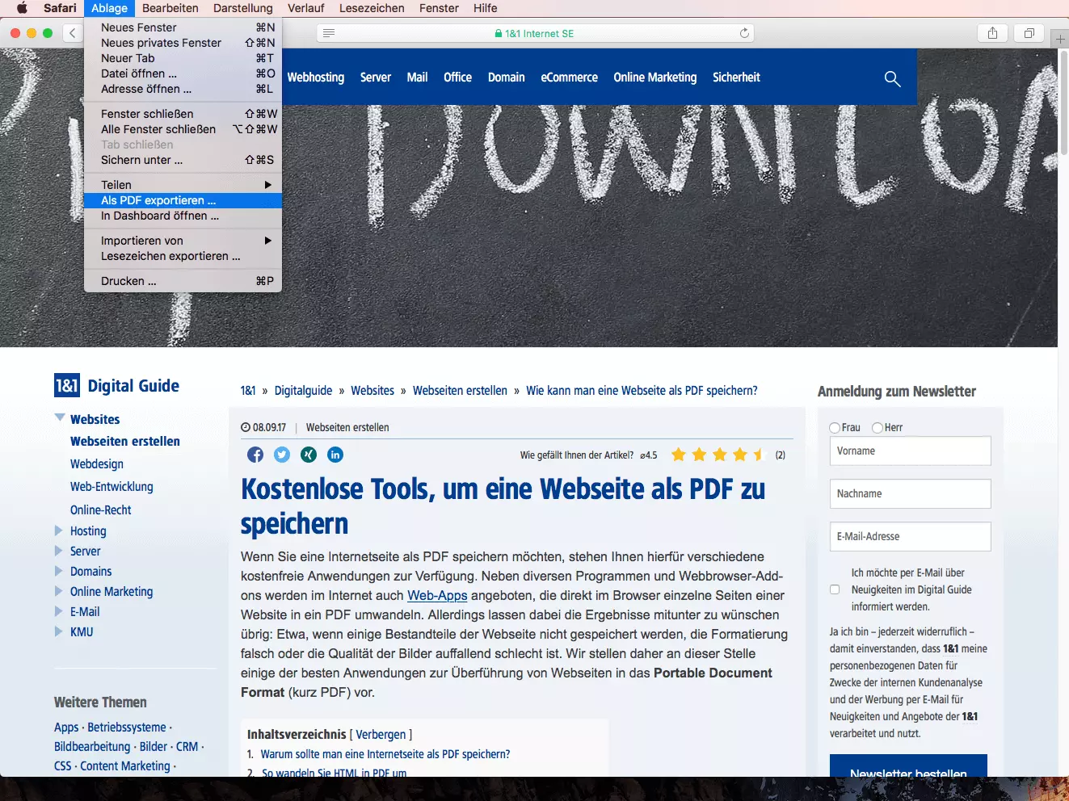
Task: Click the E-Mail-Adresse input field
Action: (x=910, y=536)
